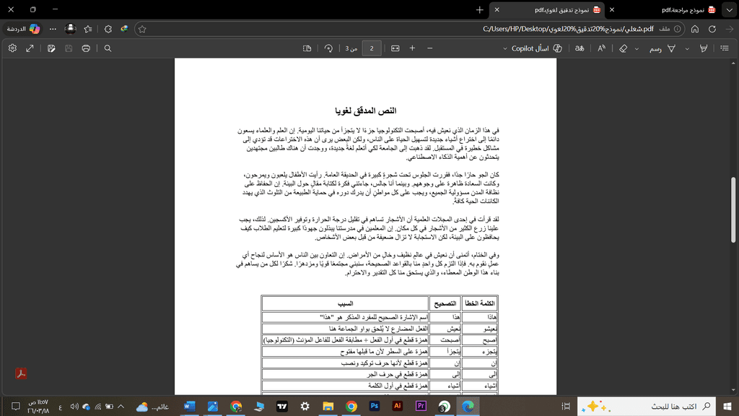
Task: Click the address bar file path
Action: coord(568,29)
